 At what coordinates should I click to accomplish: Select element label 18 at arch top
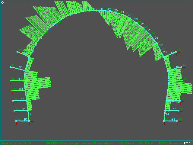(x=103, y=9)
